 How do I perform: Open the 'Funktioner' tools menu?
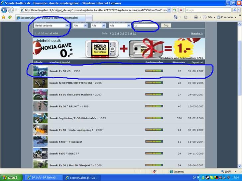227,17
